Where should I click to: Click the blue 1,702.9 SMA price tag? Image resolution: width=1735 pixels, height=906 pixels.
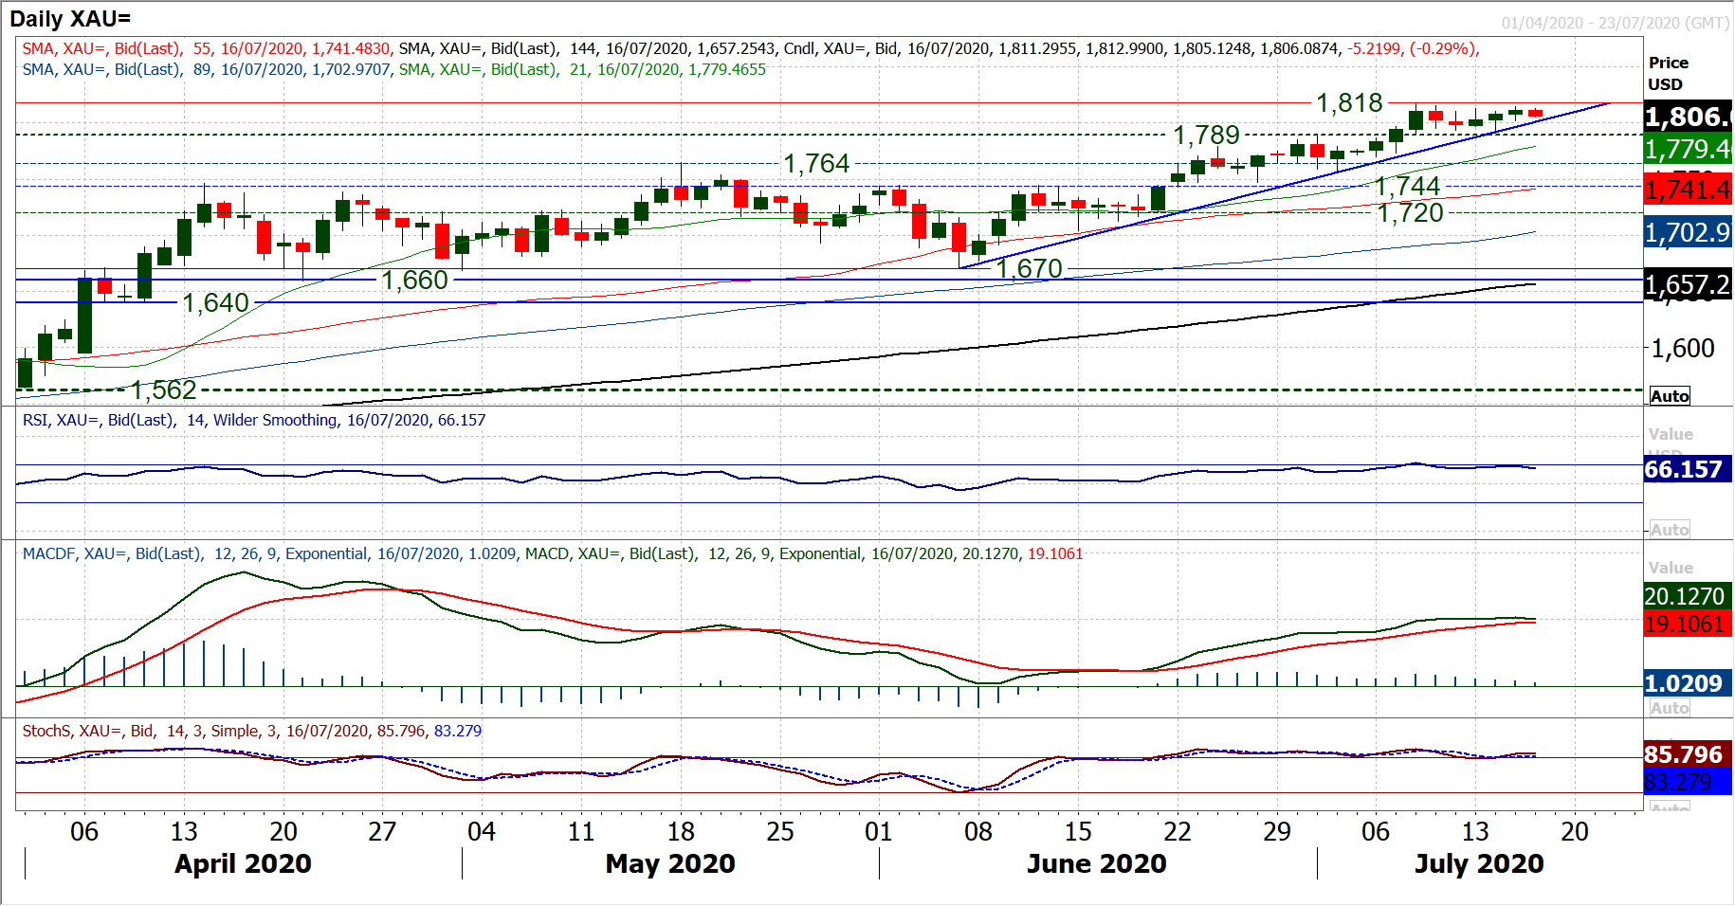[x=1687, y=233]
